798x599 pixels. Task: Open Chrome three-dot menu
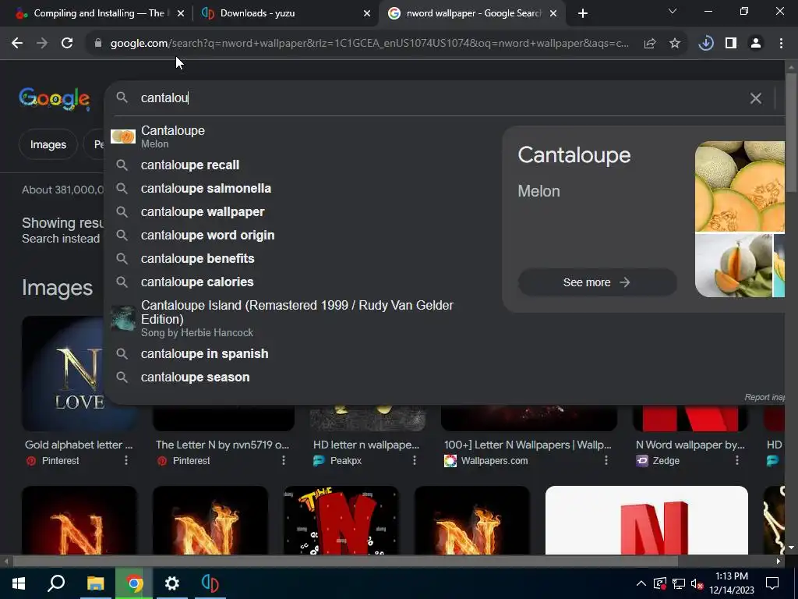pos(781,44)
